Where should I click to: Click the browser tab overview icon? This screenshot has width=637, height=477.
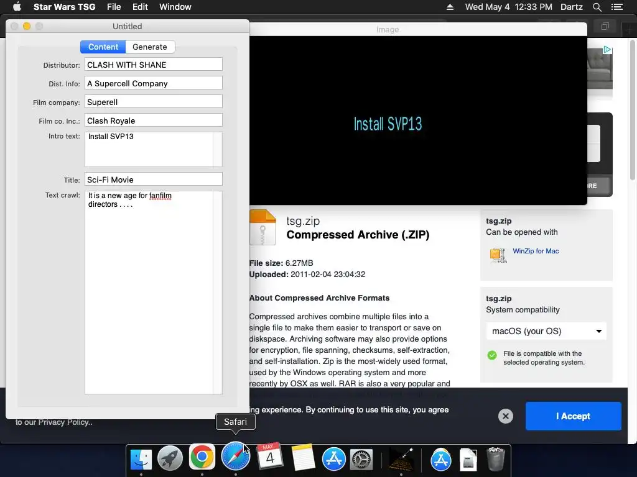click(605, 26)
